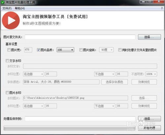Open the 图片旋转 90度 dropdown

click(x=106, y=50)
